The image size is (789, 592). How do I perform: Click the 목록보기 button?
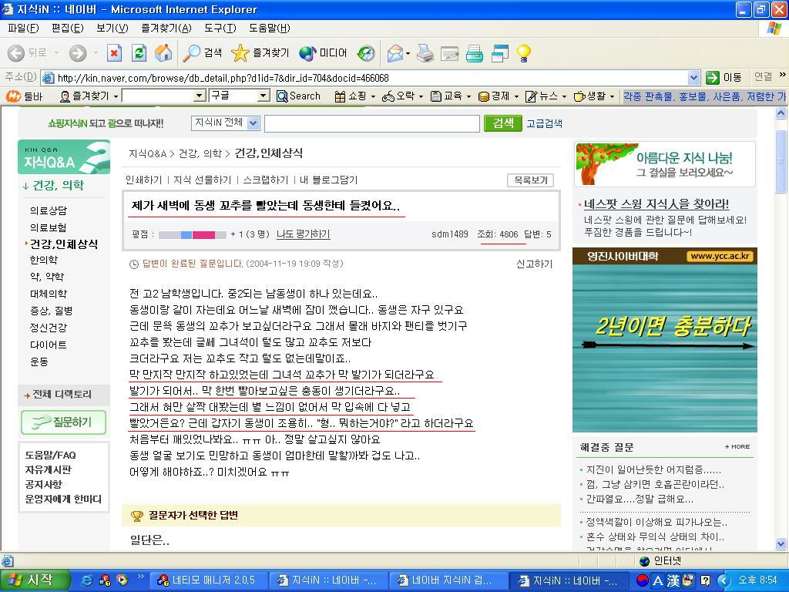pos(530,180)
